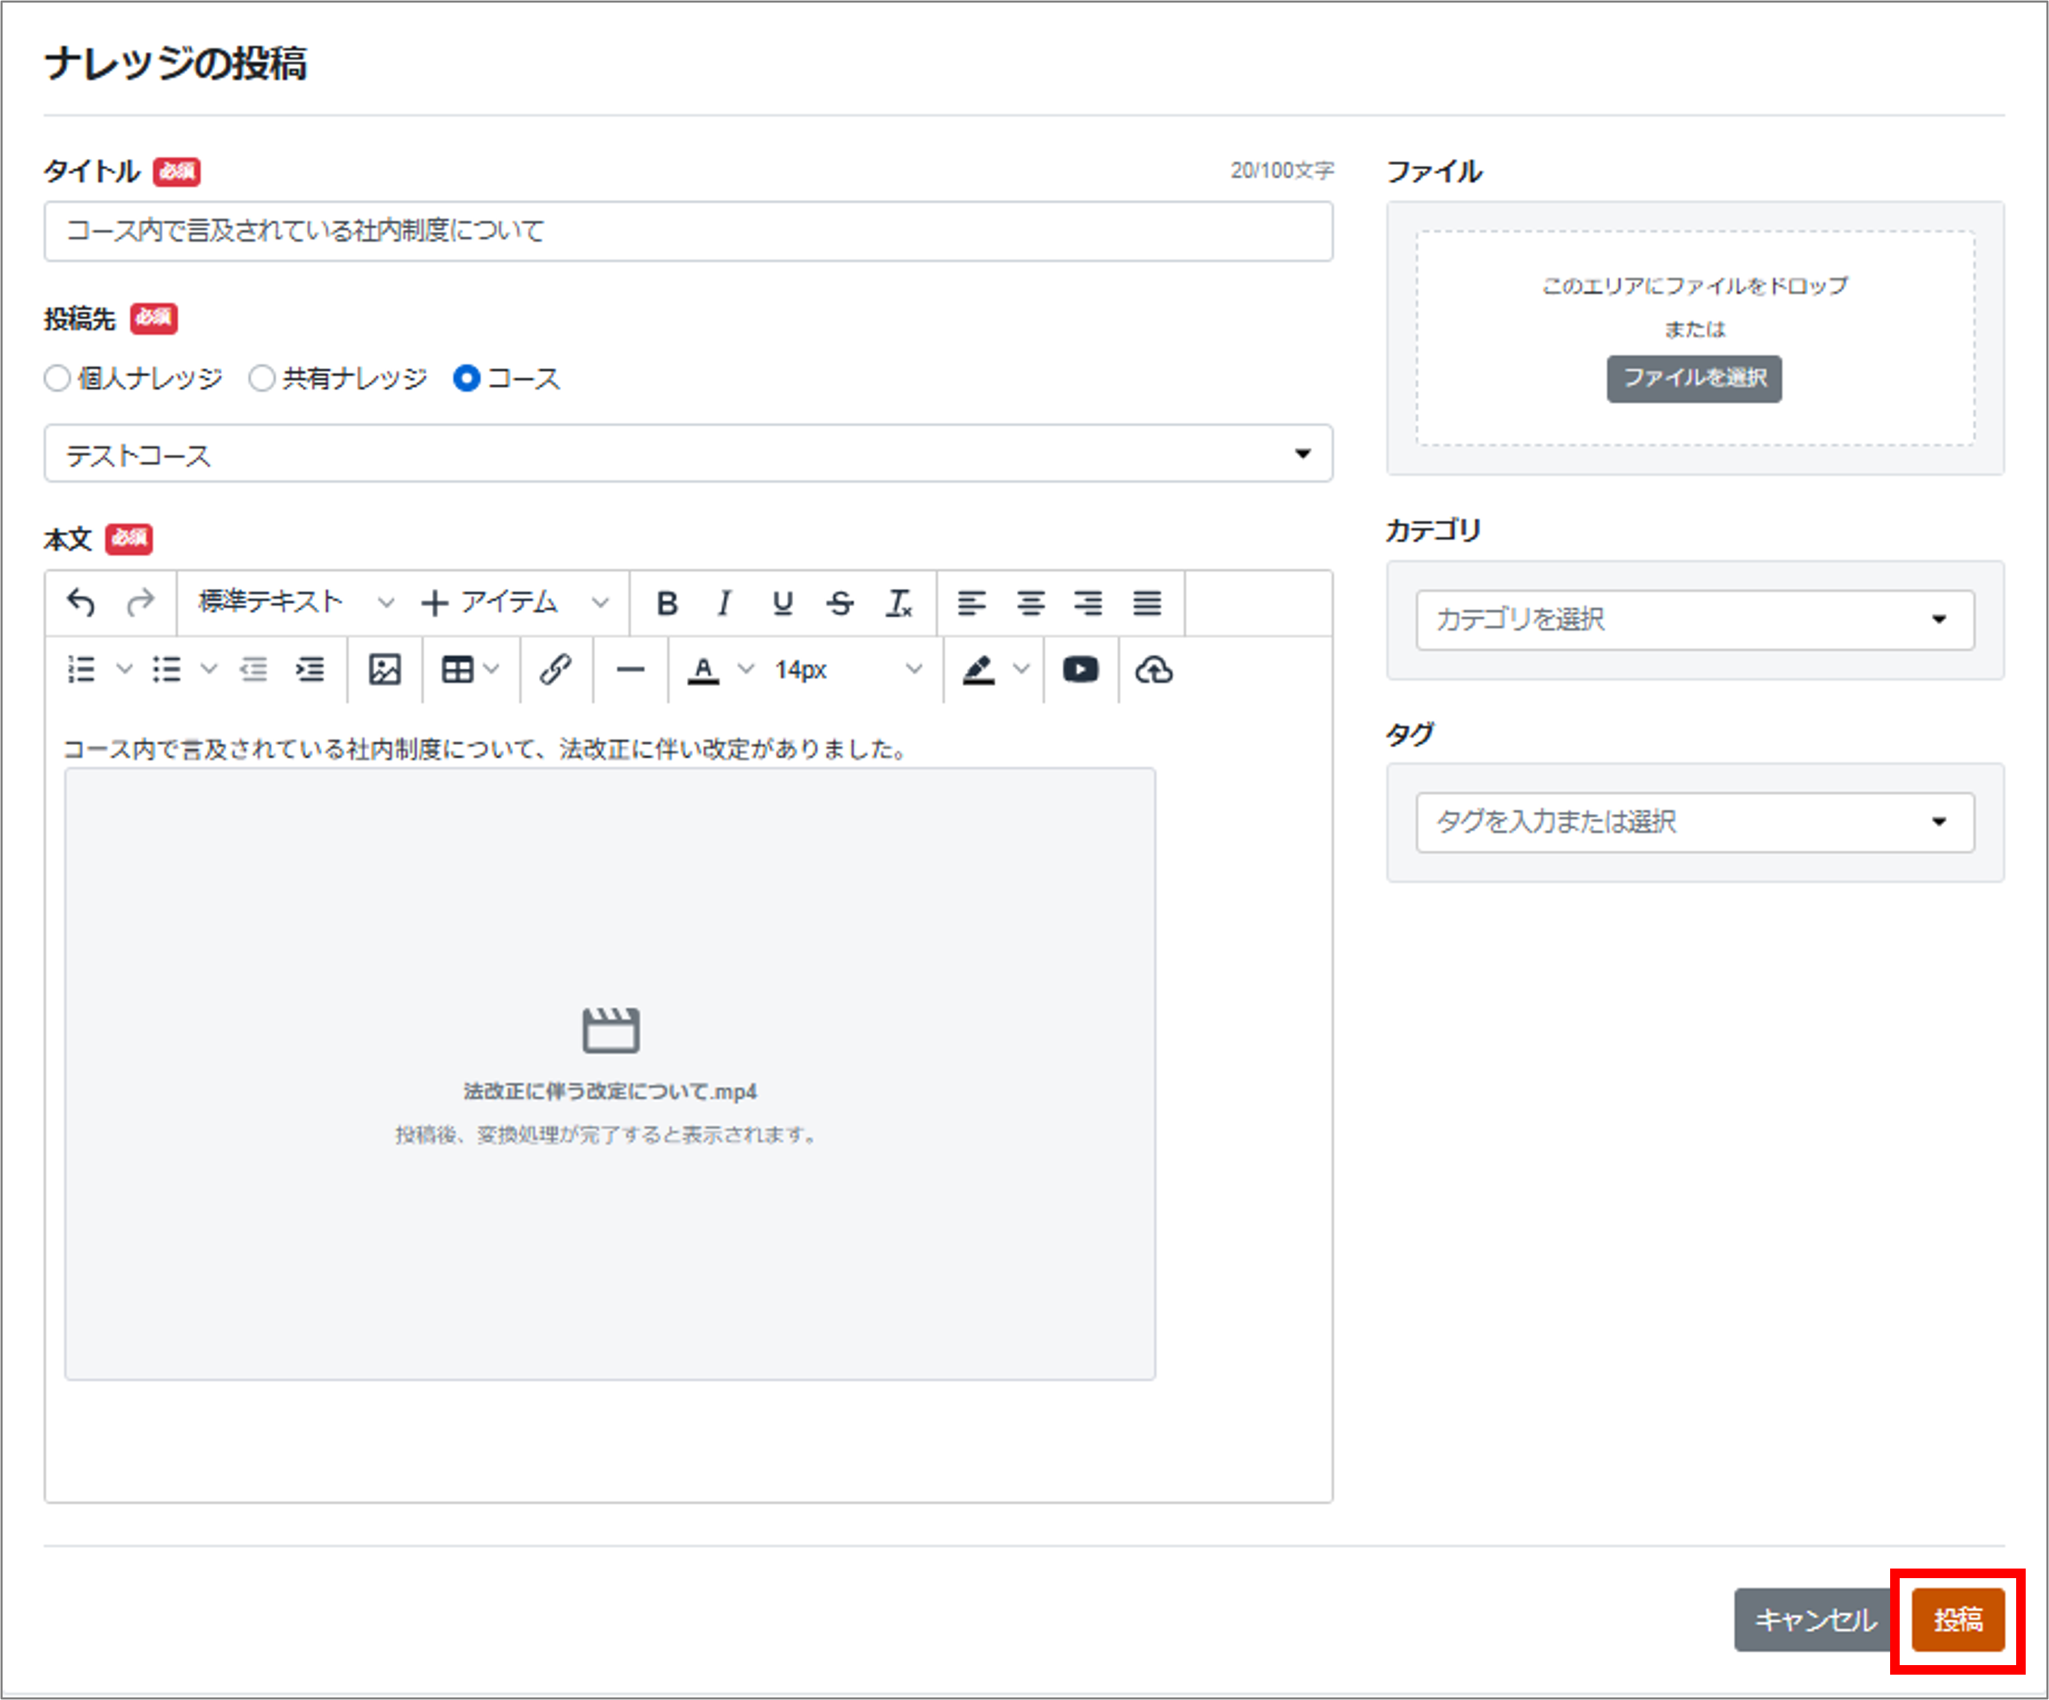Image resolution: width=2049 pixels, height=1700 pixels.
Task: Click the cloud upload icon
Action: 1153,670
